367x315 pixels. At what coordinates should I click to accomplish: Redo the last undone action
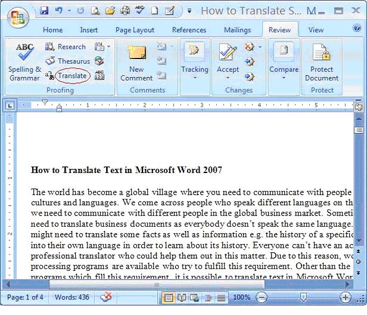click(80, 11)
